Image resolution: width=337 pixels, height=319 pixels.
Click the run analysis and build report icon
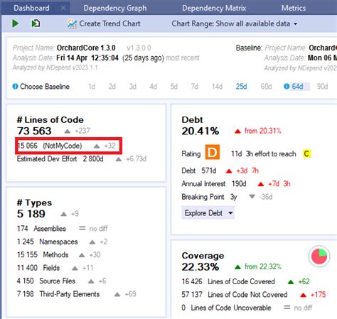tap(36, 23)
